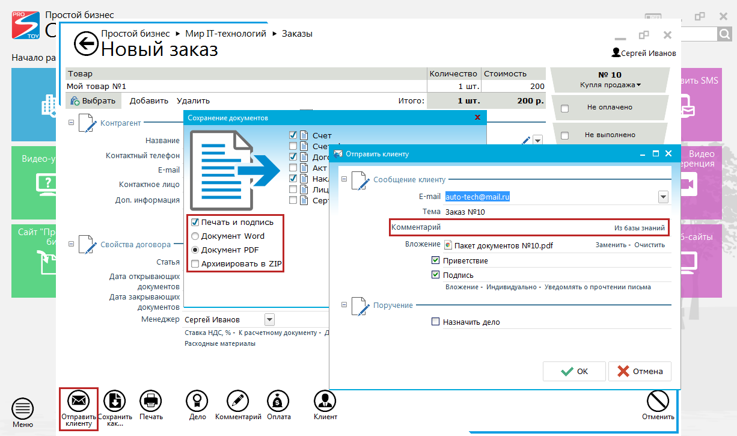Click the Расходные материалы link
Screen dimensions: 737x436
[x=220, y=343]
